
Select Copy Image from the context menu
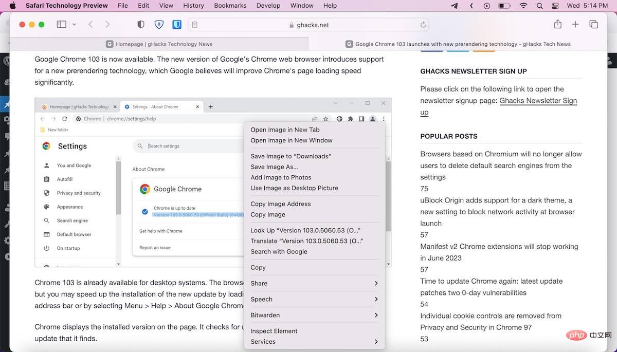coord(314,214)
